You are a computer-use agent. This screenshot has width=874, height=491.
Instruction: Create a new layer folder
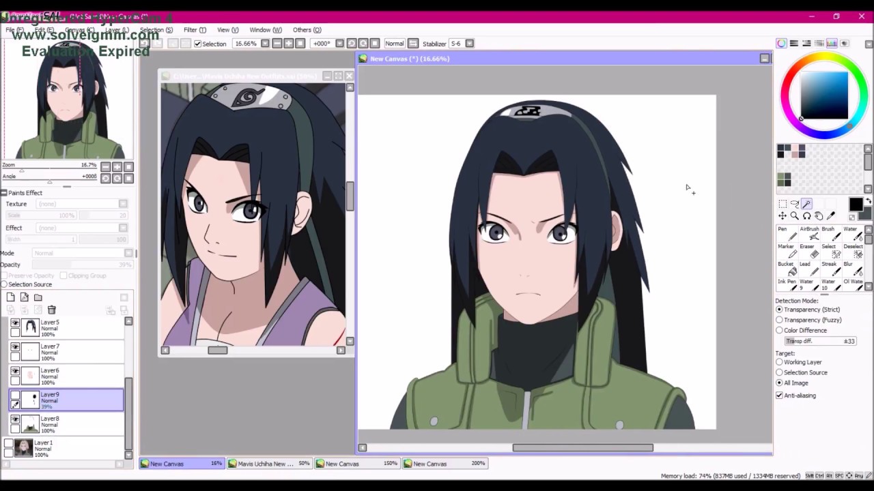pyautogui.click(x=38, y=297)
